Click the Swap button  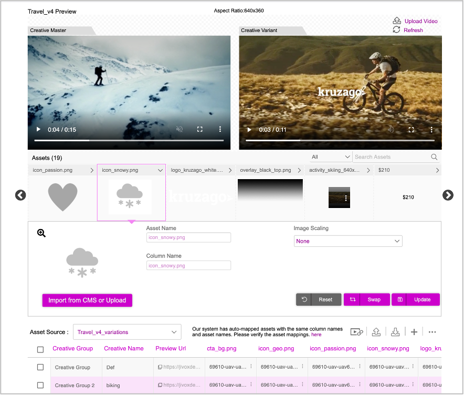(x=367, y=299)
